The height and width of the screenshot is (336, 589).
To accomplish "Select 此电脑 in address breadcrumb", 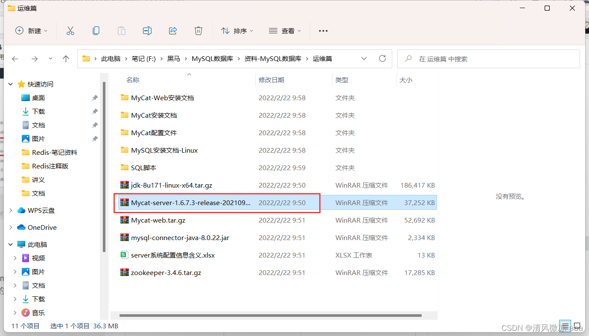I will coord(111,59).
